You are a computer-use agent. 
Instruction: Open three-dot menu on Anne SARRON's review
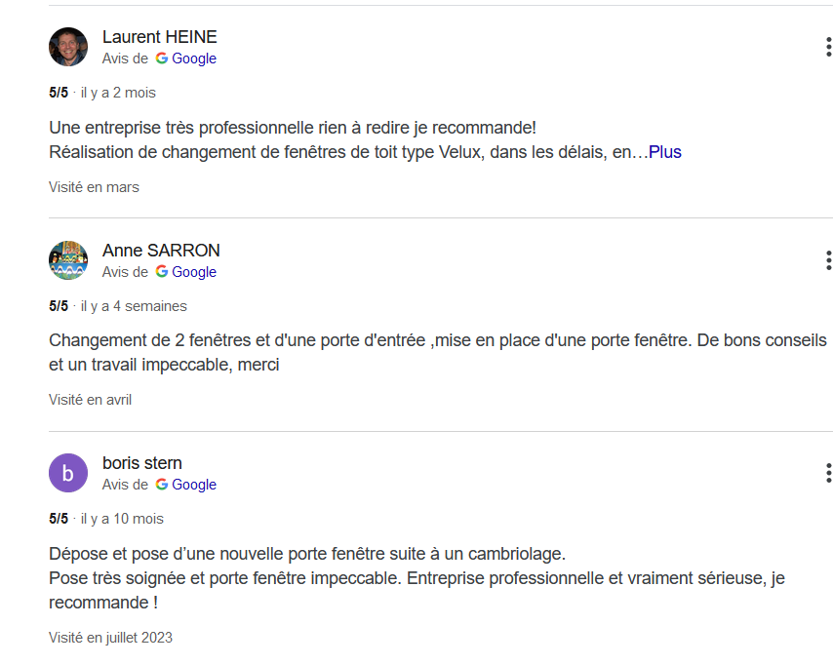827,260
